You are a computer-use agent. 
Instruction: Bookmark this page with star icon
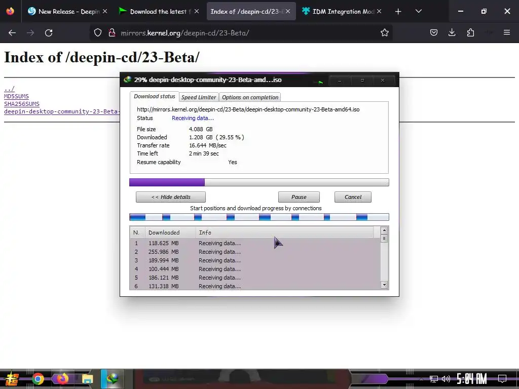(384, 33)
